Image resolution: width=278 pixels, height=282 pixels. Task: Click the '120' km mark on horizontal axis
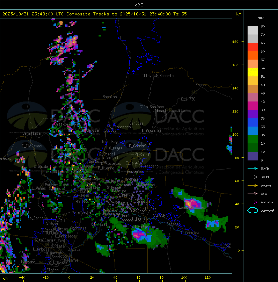coord(207,278)
